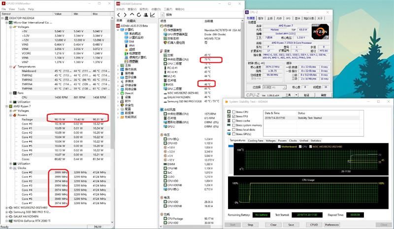This screenshot has width=394, height=229.
Task: Uncheck the Stress FPU checkbox
Action: (234, 116)
